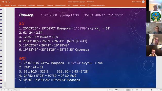Click the red 'MO' heading
Image resolution: width=162 pixels, height=91 pixels.
point(22,58)
